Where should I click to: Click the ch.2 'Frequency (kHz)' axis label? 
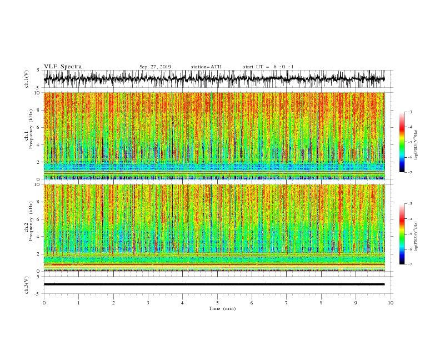[x=31, y=221]
